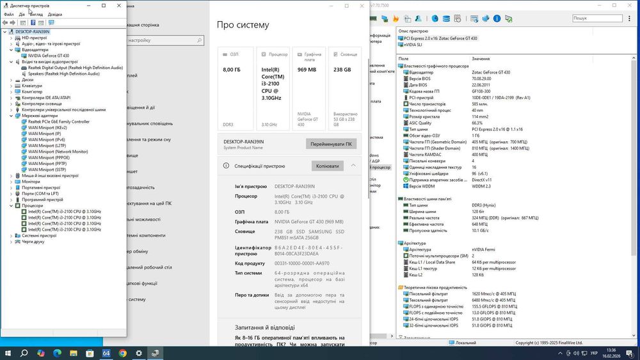The image size is (640, 360).
Task: Expand the Диски node
Action: coord(11,80)
